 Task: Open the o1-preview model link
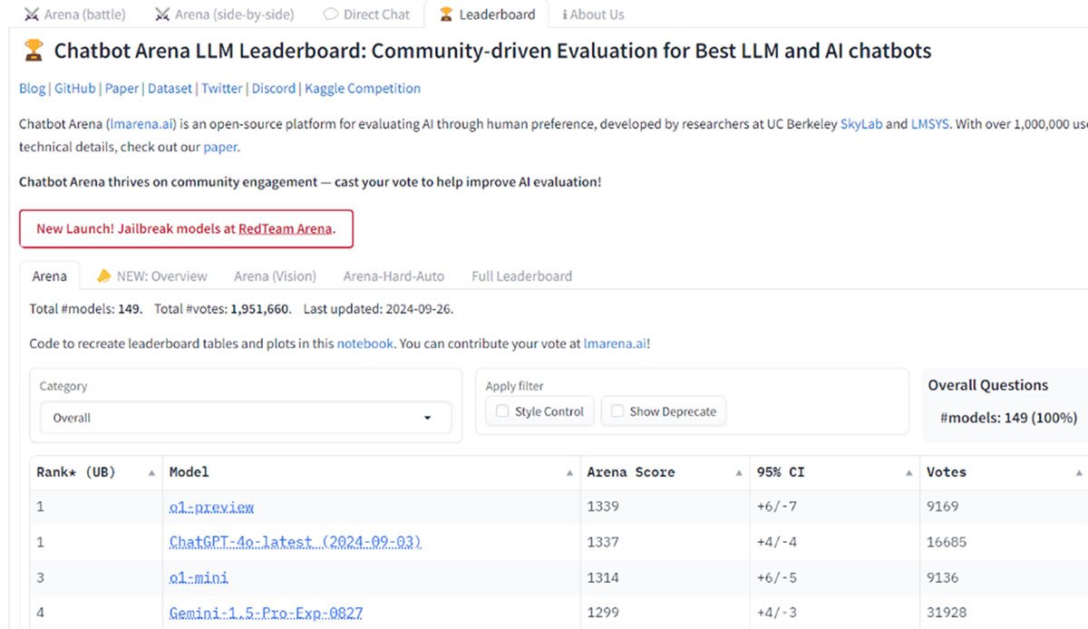point(211,507)
